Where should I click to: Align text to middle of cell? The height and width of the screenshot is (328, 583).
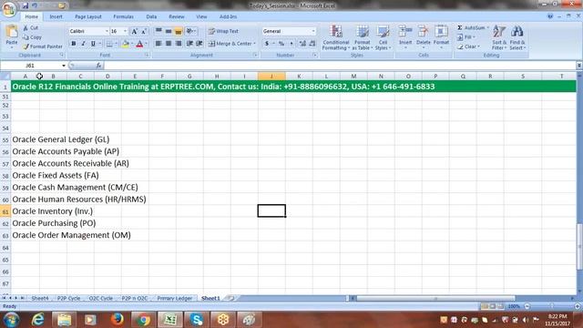click(x=169, y=31)
